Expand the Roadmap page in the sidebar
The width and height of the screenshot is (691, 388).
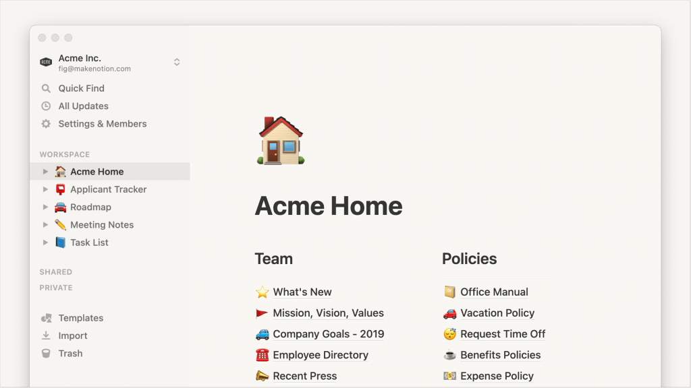click(x=45, y=207)
